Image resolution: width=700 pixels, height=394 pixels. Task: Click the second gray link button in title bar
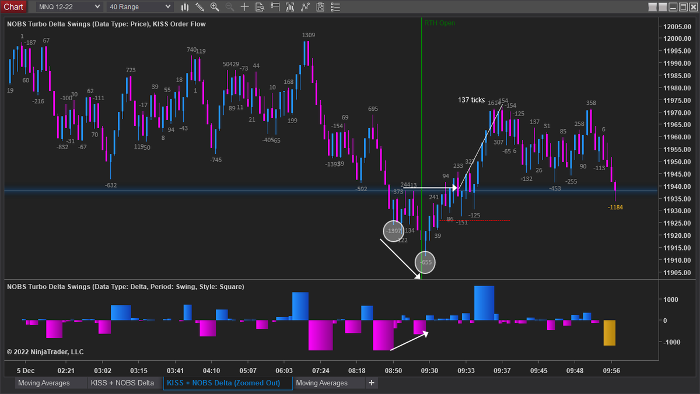click(663, 7)
